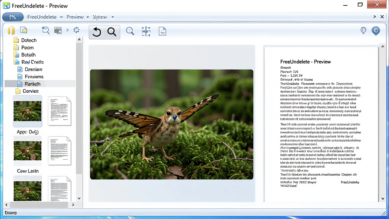Select the Boteth folder
The height and width of the screenshot is (219, 389).
[28, 55]
